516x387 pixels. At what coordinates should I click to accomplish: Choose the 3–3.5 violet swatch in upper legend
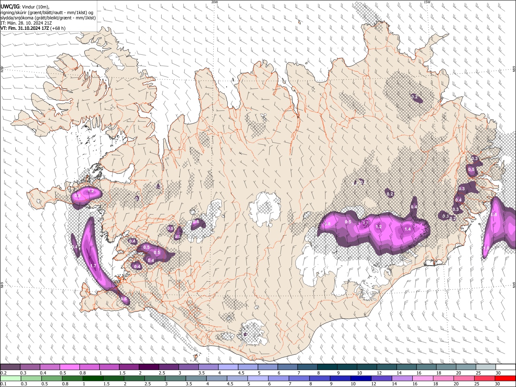pyautogui.click(x=188, y=367)
